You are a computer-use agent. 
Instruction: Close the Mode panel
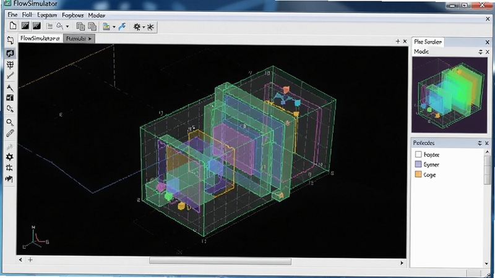pyautogui.click(x=488, y=52)
